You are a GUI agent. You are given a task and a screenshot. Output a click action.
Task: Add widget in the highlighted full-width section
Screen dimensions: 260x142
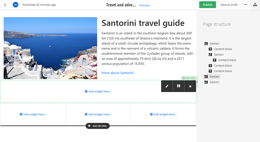(98, 91)
